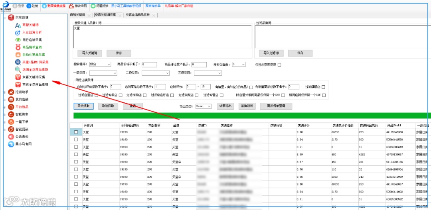The height and width of the screenshot is (210, 431).
Task: Select 京喜关键词采集 in the sidebar
Action: pyautogui.click(x=34, y=77)
